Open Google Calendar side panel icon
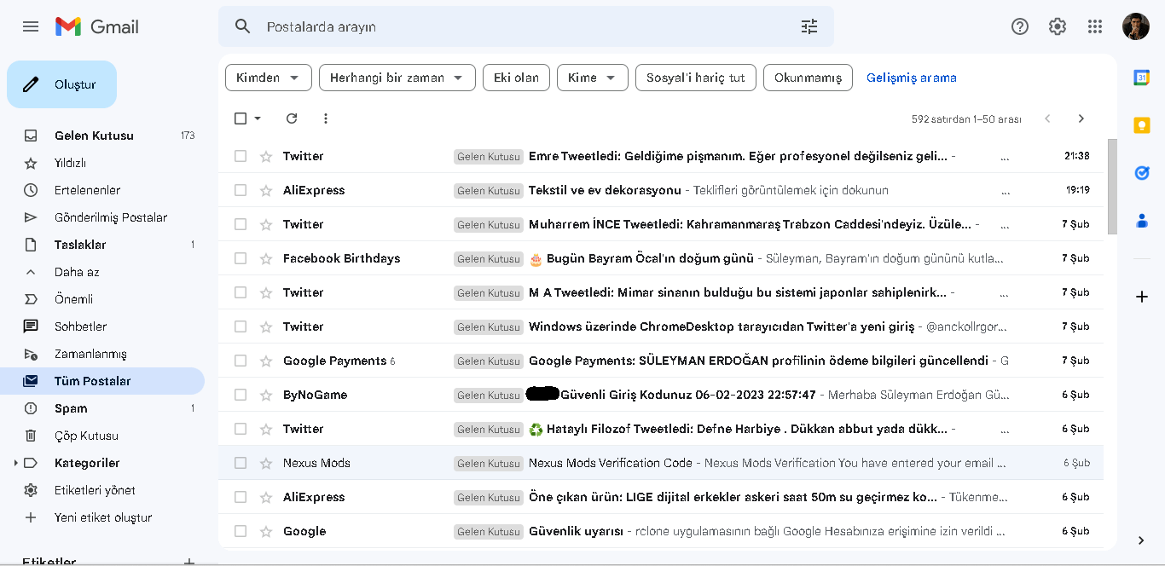1165x566 pixels. click(1142, 78)
